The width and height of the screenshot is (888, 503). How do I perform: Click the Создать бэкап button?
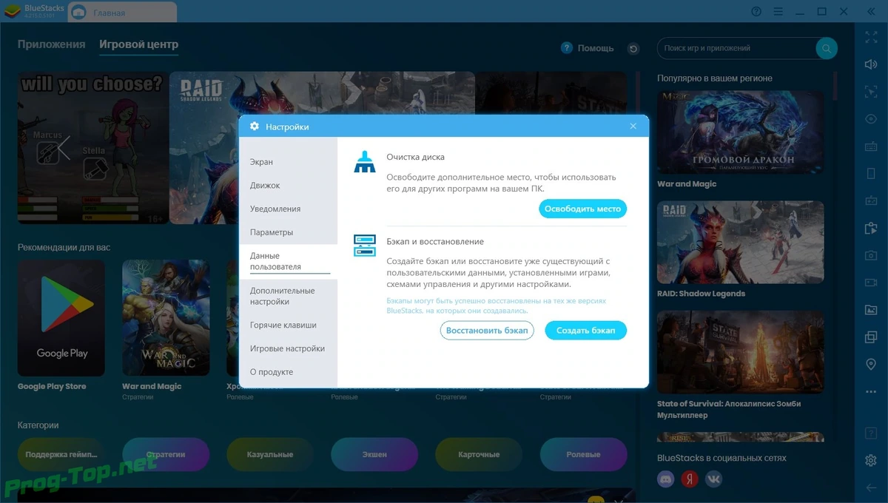click(585, 331)
